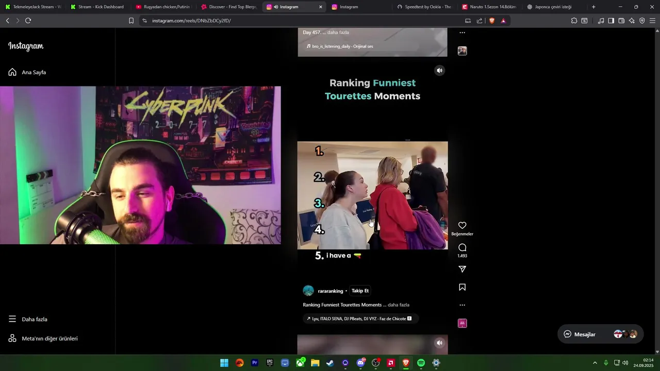This screenshot has height=371, width=660.
Task: Open the bro_is_listening_daily Orijinal ses audio
Action: click(340, 46)
